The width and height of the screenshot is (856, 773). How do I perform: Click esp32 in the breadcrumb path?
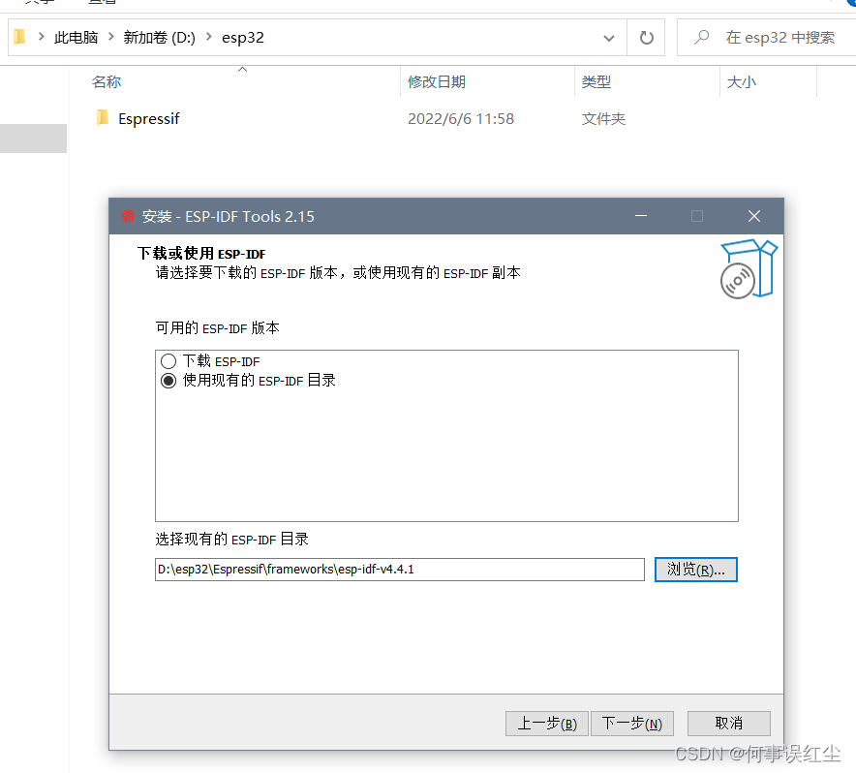pos(243,38)
